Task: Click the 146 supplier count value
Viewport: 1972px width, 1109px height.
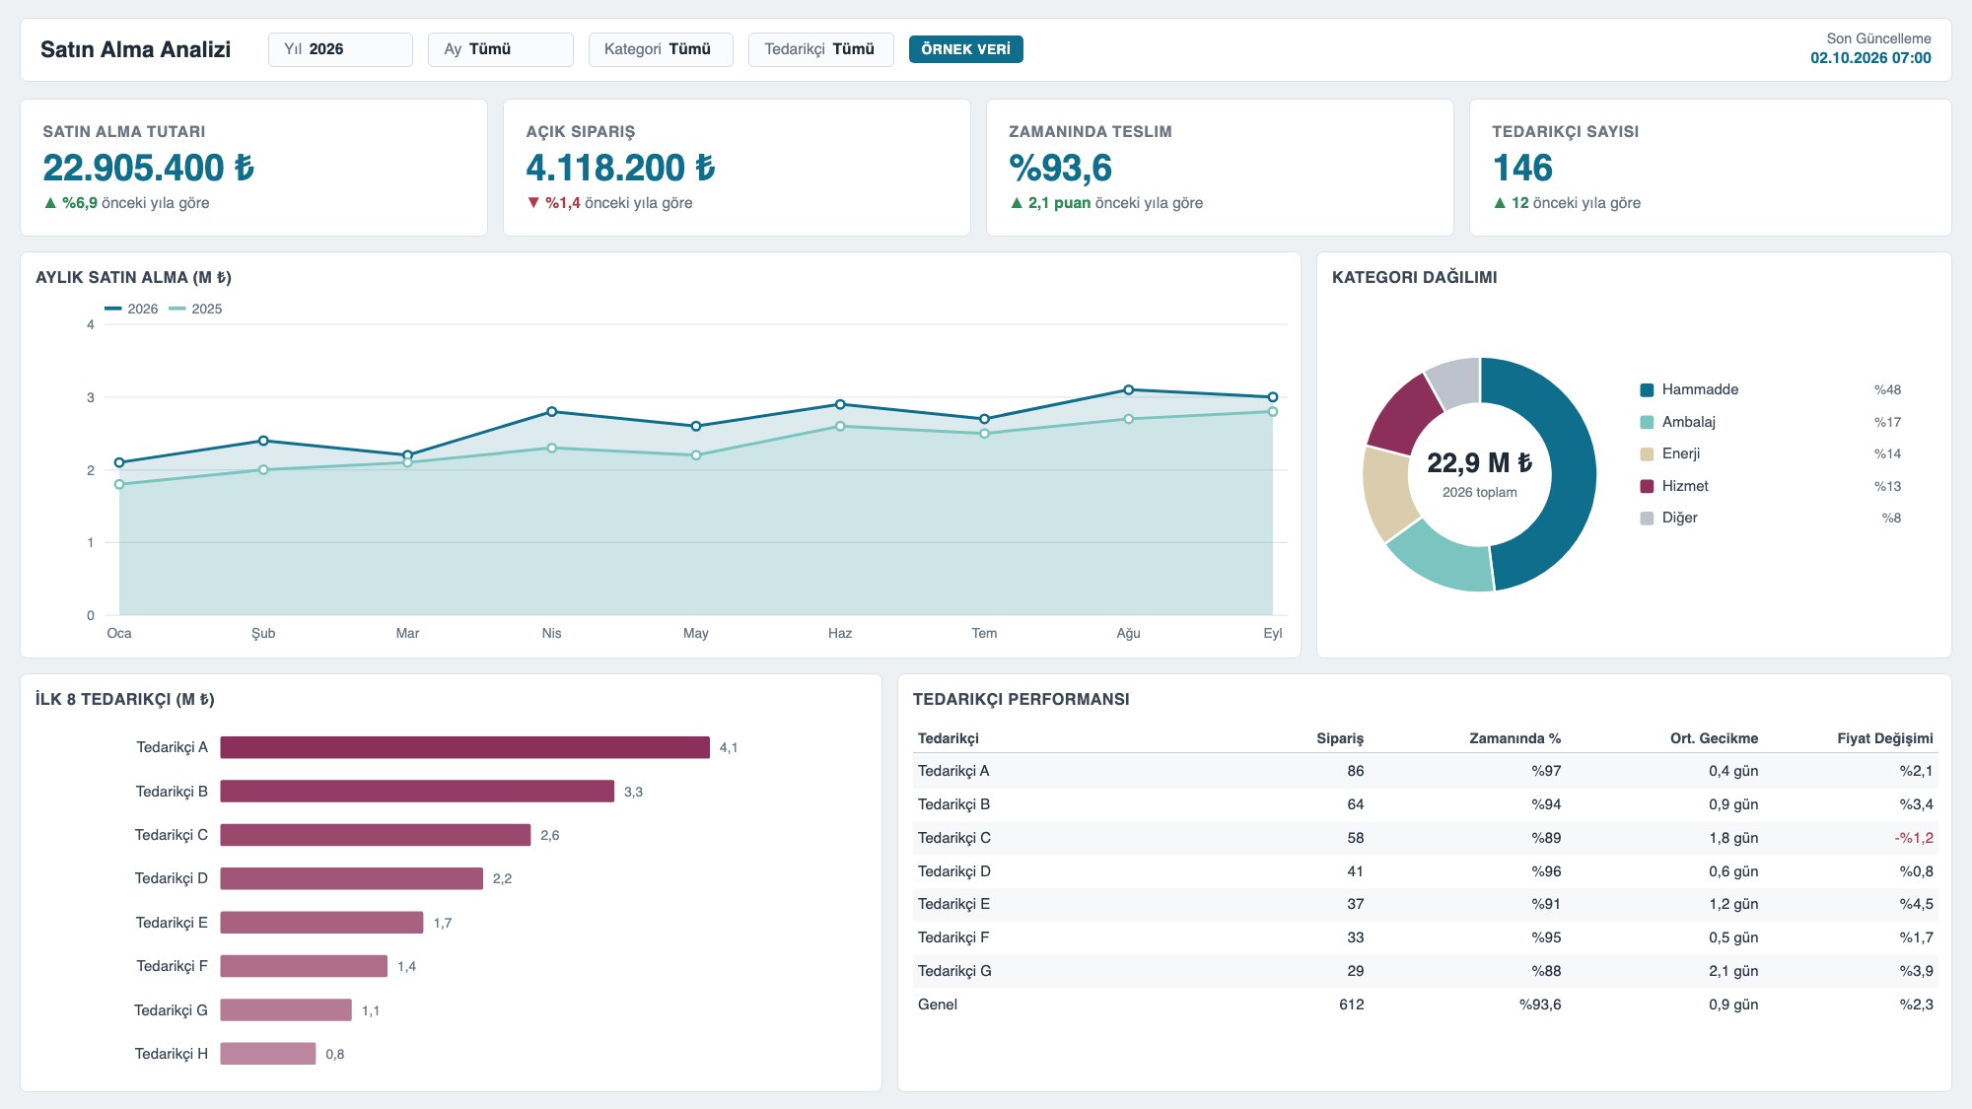Action: [x=1522, y=169]
